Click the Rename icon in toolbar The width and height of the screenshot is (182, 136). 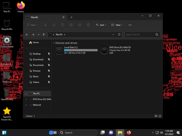coord(71,25)
